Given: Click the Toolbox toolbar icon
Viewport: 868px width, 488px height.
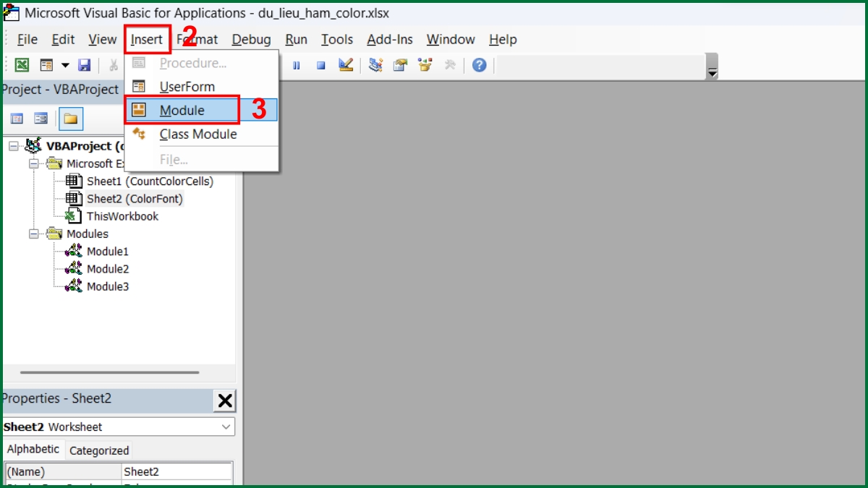Looking at the screenshot, I should tap(451, 64).
